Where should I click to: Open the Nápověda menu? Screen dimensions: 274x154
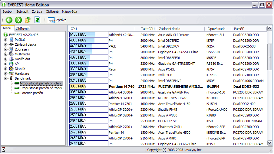(x=69, y=11)
